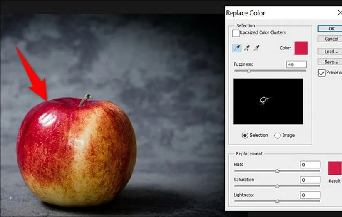Select the Add to Sample eyedropper

pyautogui.click(x=247, y=48)
